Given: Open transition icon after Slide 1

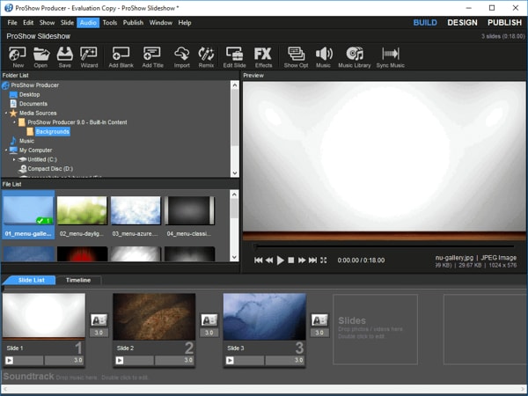Looking at the screenshot, I should coord(99,320).
